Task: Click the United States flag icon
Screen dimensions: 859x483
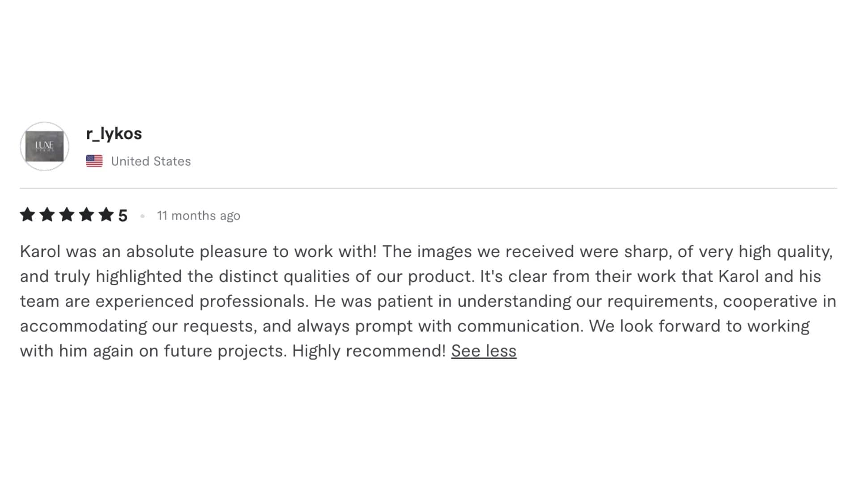Action: click(94, 161)
